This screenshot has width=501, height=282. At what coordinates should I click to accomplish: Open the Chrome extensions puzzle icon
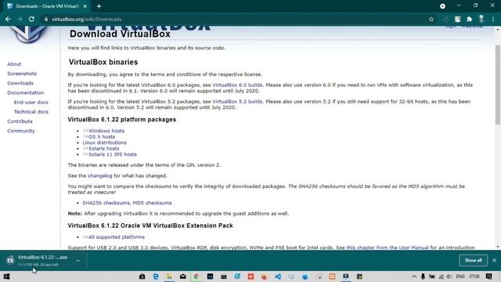pyautogui.click(x=469, y=19)
